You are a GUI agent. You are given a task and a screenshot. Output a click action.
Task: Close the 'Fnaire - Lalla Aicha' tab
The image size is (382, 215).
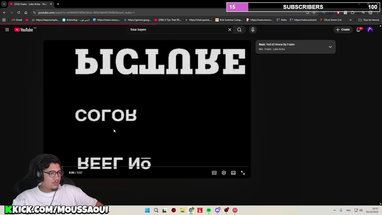tap(51, 4)
